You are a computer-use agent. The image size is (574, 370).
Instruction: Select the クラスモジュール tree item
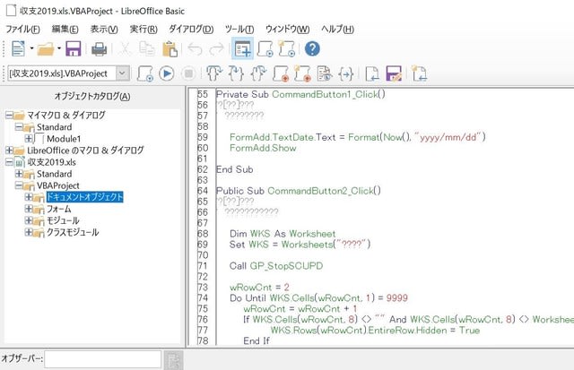73,233
